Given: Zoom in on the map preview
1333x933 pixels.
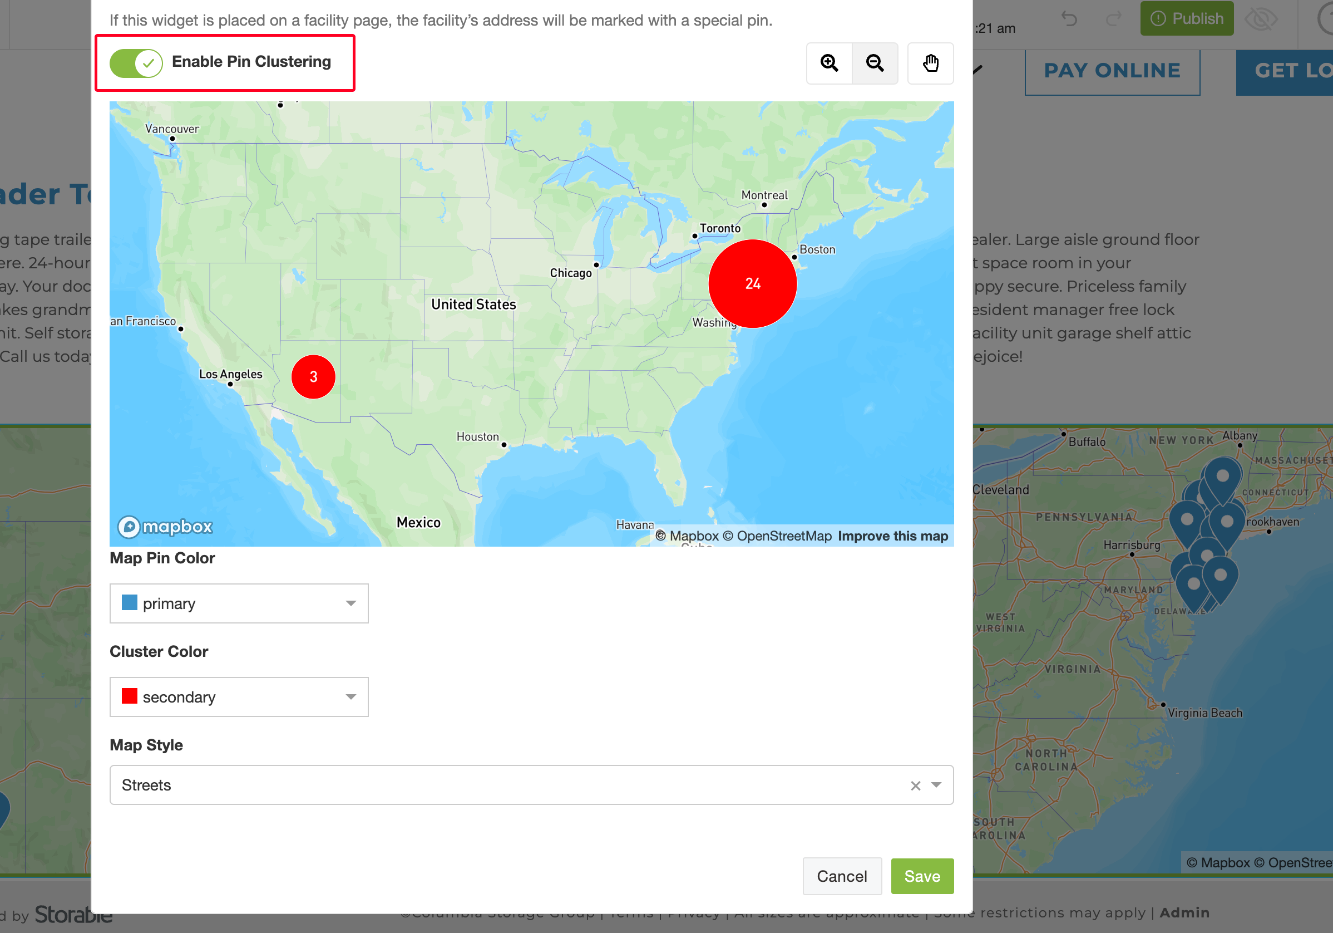Looking at the screenshot, I should click(x=829, y=63).
